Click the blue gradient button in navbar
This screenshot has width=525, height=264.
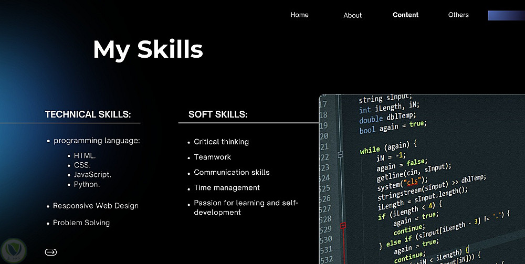(506, 15)
